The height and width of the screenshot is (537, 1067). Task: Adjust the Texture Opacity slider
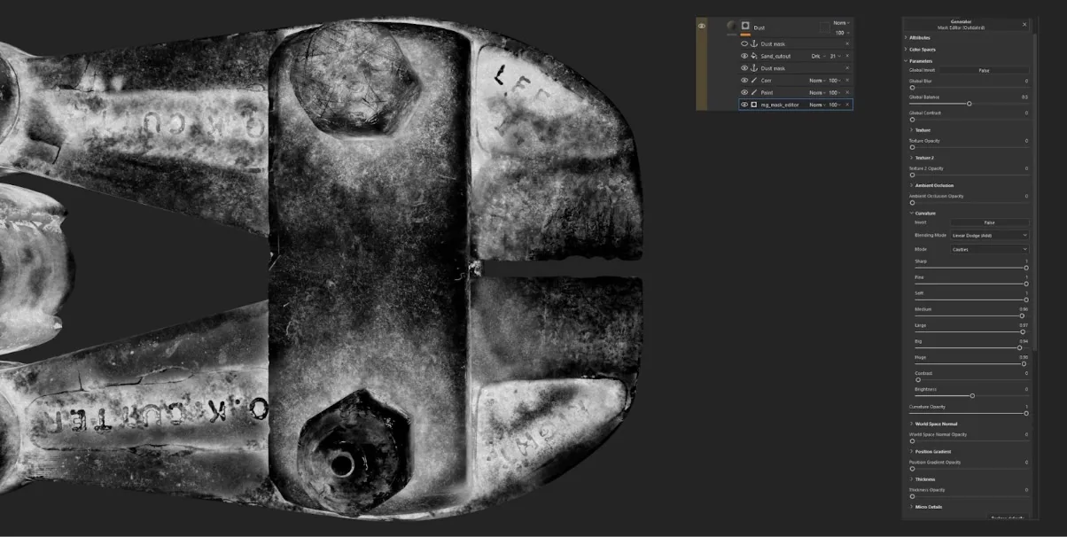(969, 147)
